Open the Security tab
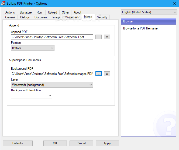 coord(102,17)
